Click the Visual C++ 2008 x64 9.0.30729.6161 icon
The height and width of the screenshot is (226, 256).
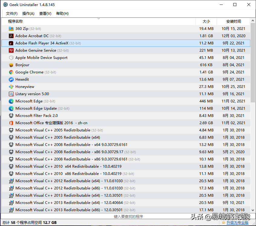11,145
